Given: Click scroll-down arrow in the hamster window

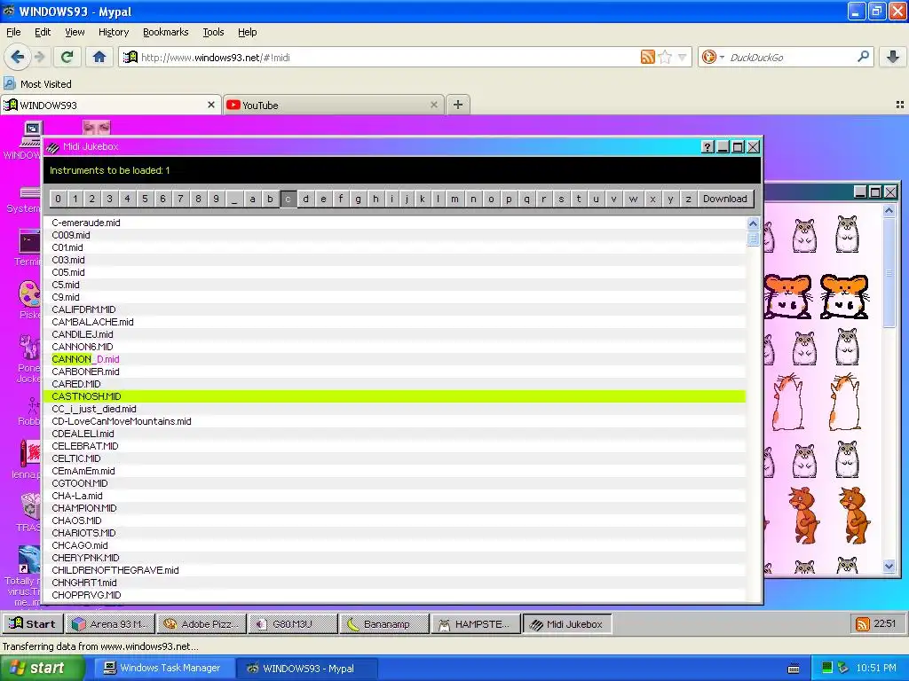Looking at the screenshot, I should click(889, 566).
